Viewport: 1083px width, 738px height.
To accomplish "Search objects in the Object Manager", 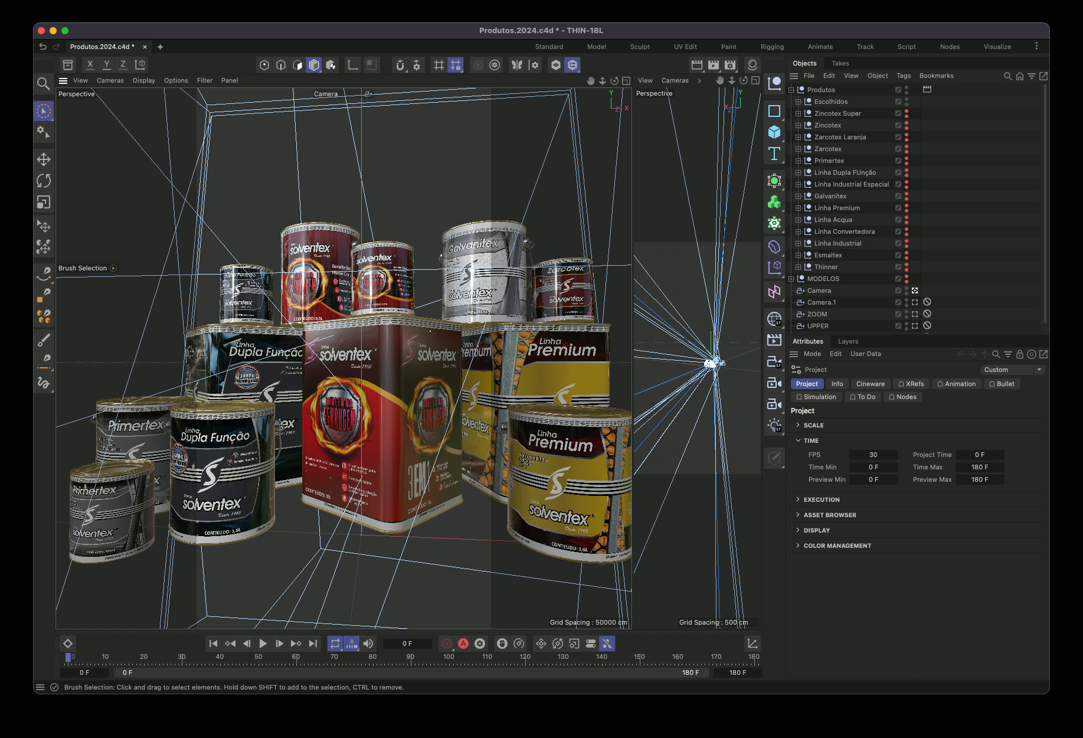I will point(1007,76).
